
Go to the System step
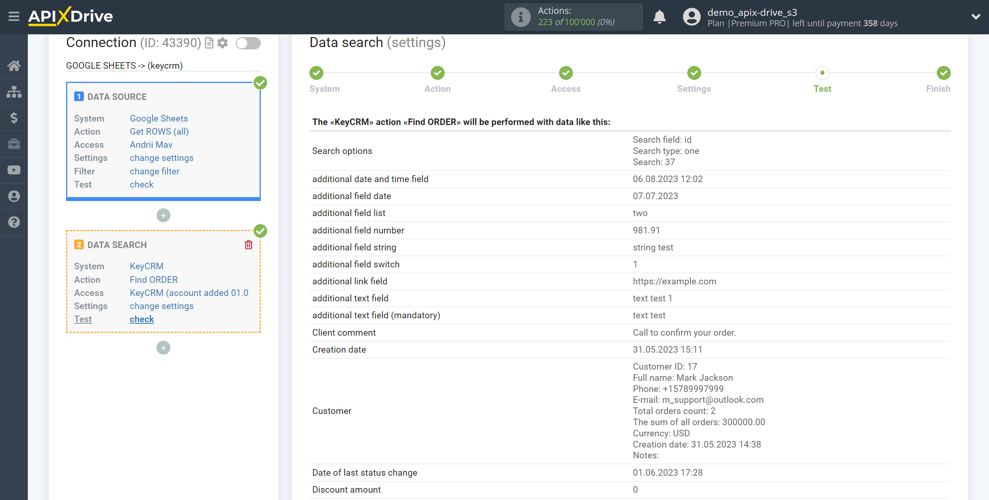click(x=316, y=73)
